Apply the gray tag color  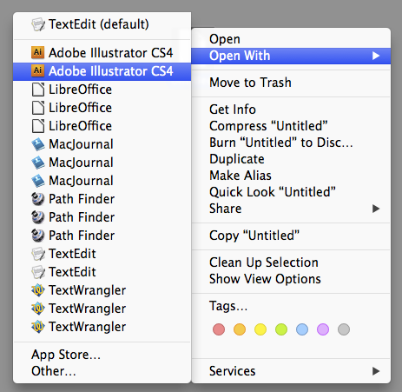(344, 329)
